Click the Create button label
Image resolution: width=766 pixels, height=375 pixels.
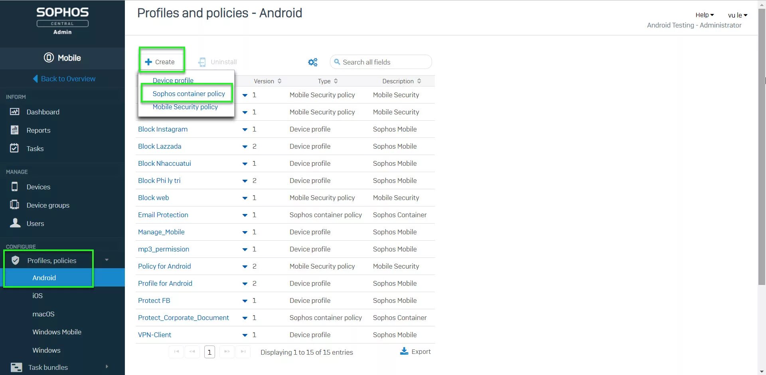[x=165, y=62]
